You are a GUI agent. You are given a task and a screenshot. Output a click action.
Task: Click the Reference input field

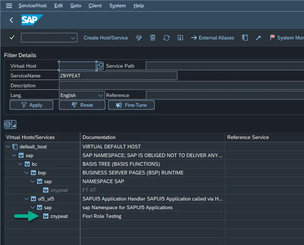coord(225,96)
